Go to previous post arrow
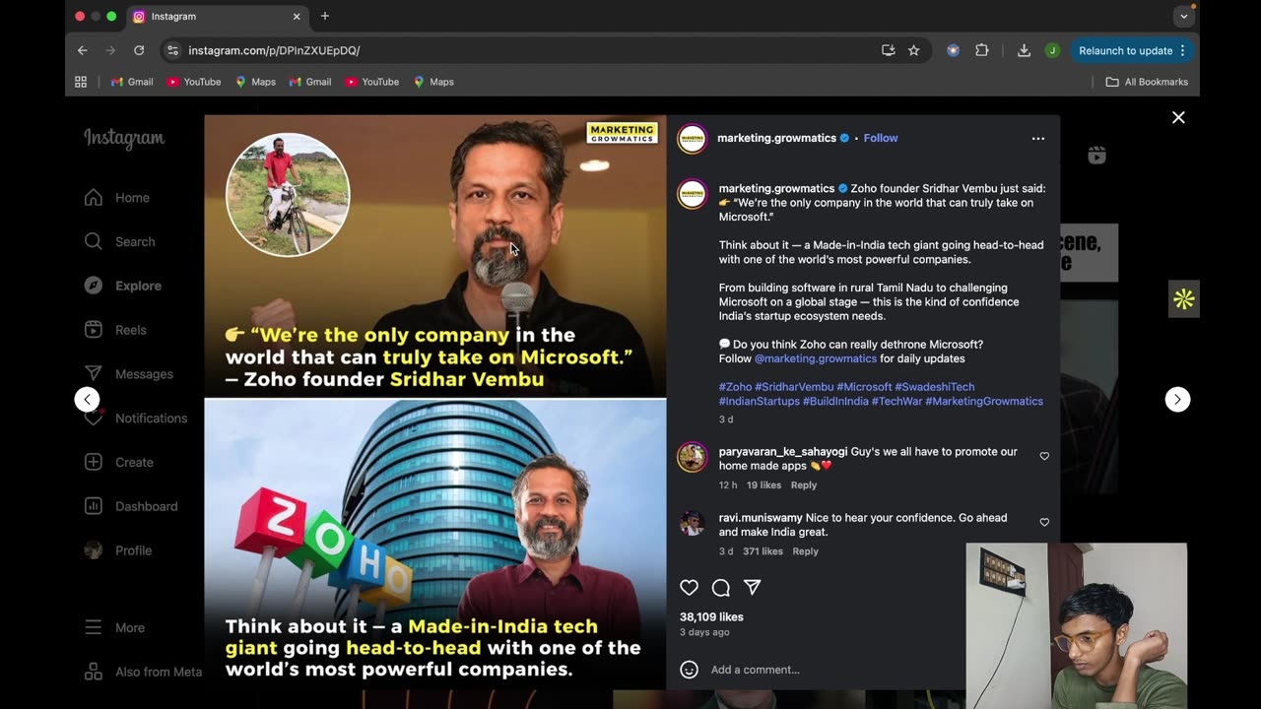Image resolution: width=1261 pixels, height=709 pixels. point(88,399)
